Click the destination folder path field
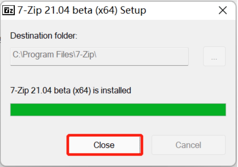This screenshot has height=167, width=238. pyautogui.click(x=99, y=56)
